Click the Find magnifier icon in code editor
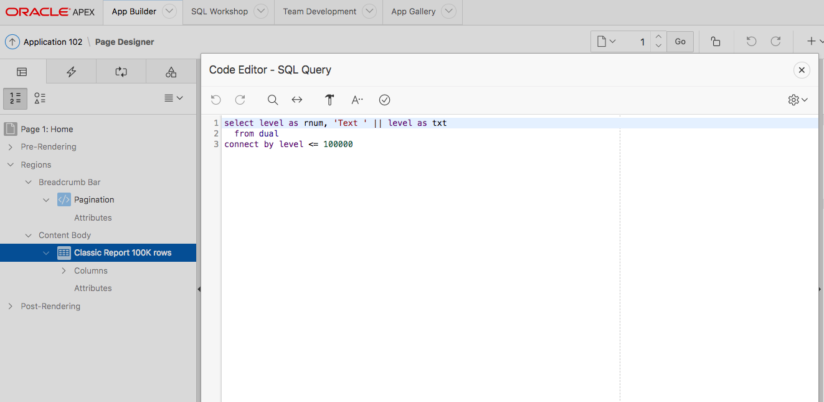The width and height of the screenshot is (824, 402). point(272,100)
